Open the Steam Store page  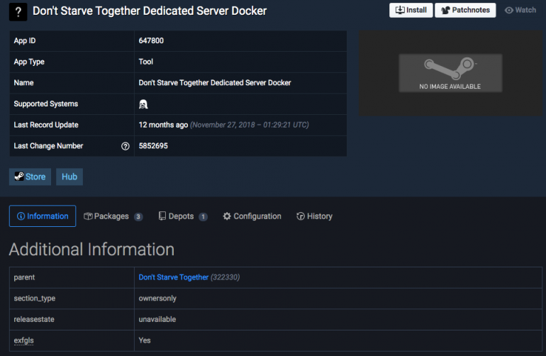tap(30, 177)
